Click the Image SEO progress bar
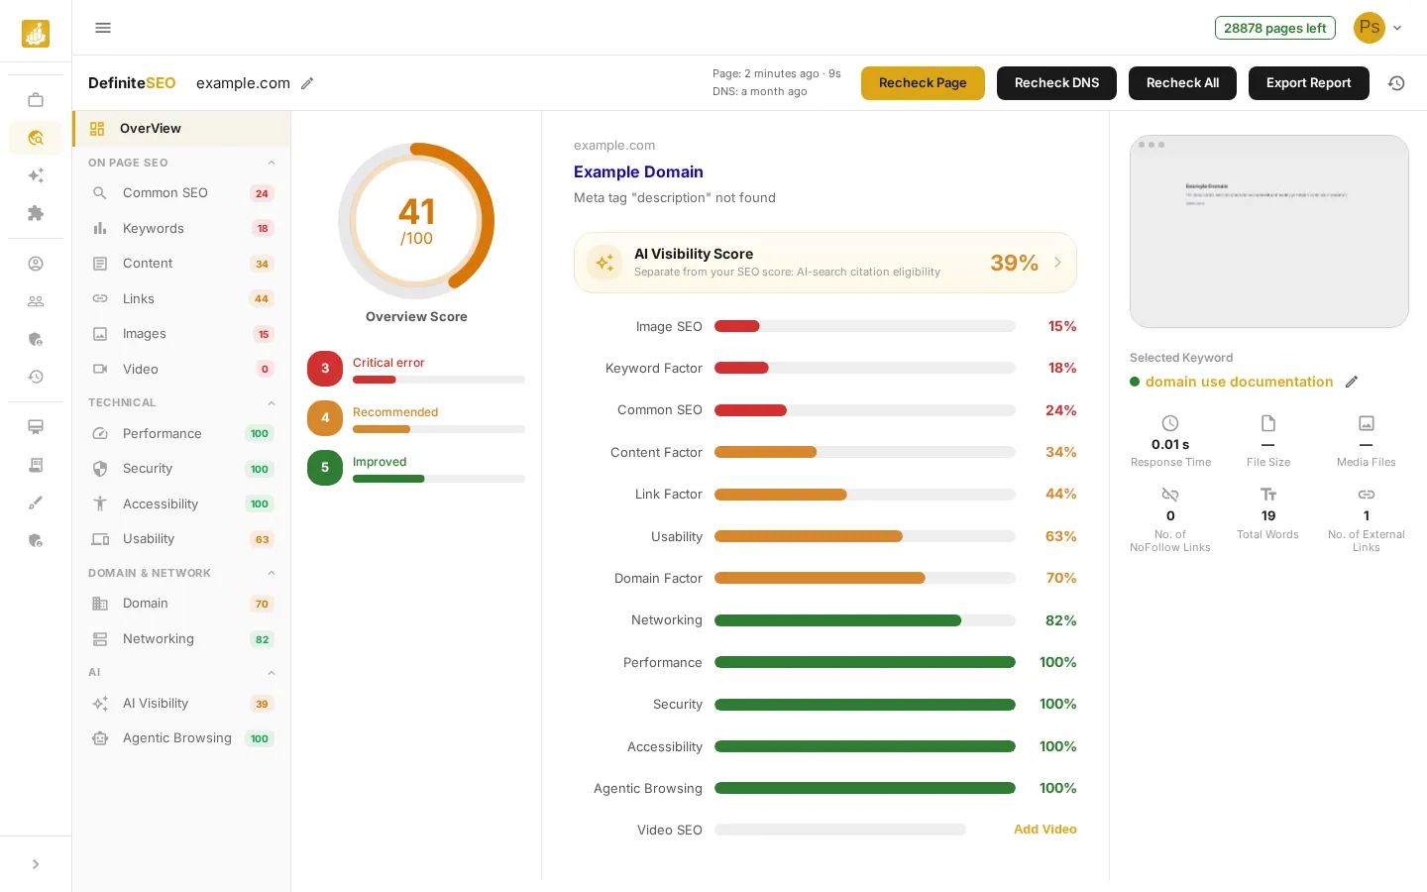Viewport: 1427px width, 892px height. click(x=864, y=326)
